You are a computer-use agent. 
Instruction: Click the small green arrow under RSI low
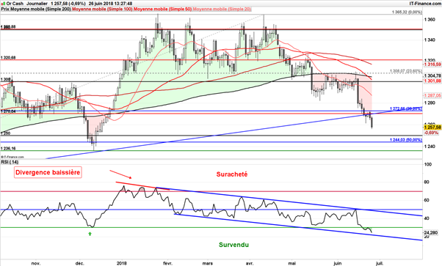[90, 234]
